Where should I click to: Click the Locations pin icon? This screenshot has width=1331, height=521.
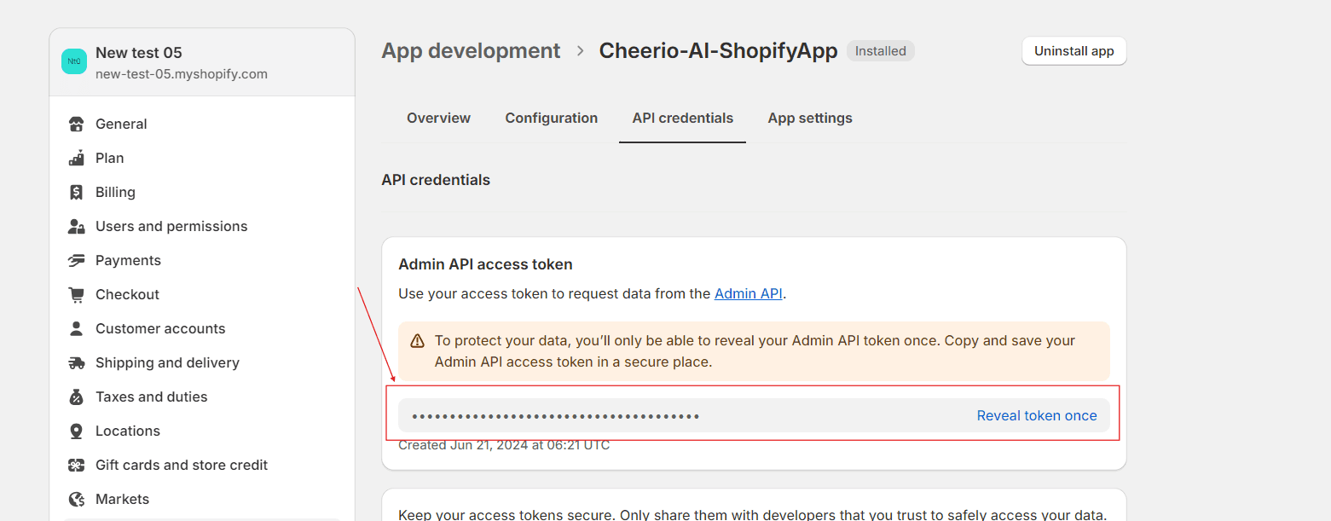pyautogui.click(x=77, y=431)
